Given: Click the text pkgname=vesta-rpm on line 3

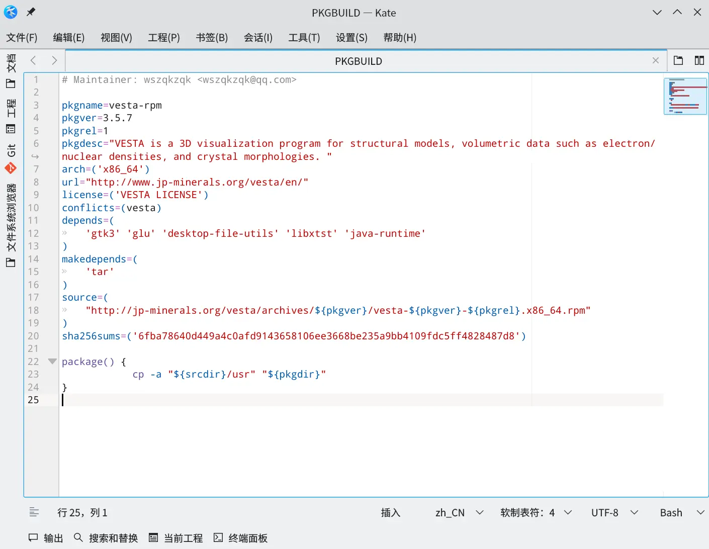Looking at the screenshot, I should (x=112, y=105).
